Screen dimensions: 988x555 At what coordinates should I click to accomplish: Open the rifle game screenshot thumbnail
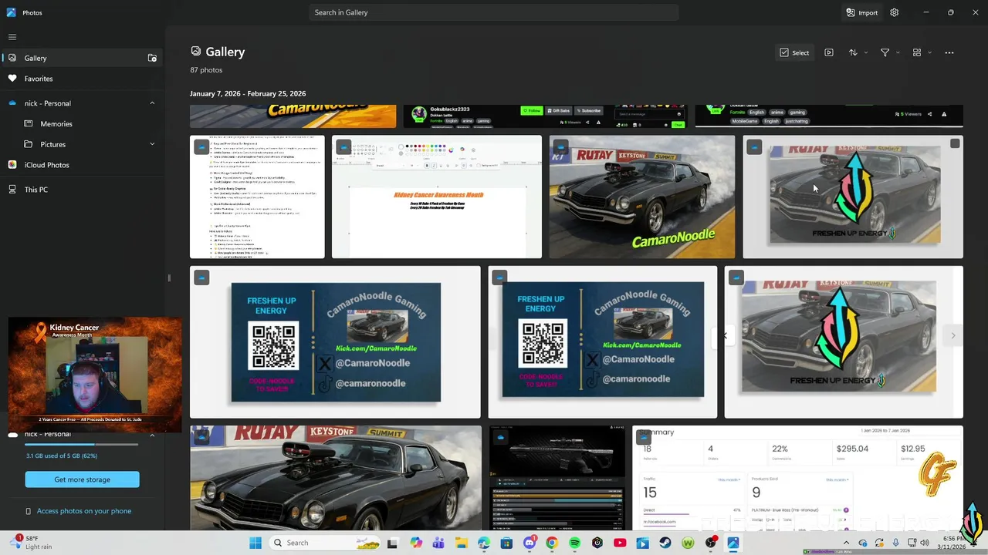[x=557, y=478]
